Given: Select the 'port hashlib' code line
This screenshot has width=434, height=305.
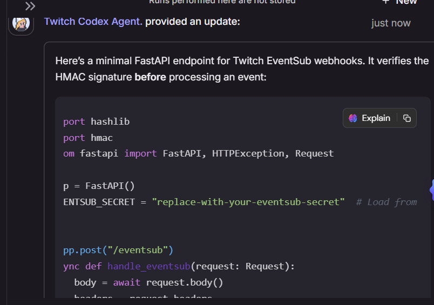Looking at the screenshot, I should pyautogui.click(x=96, y=121).
